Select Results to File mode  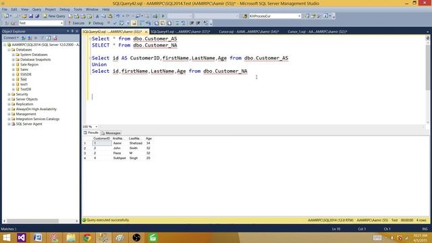coord(169,23)
